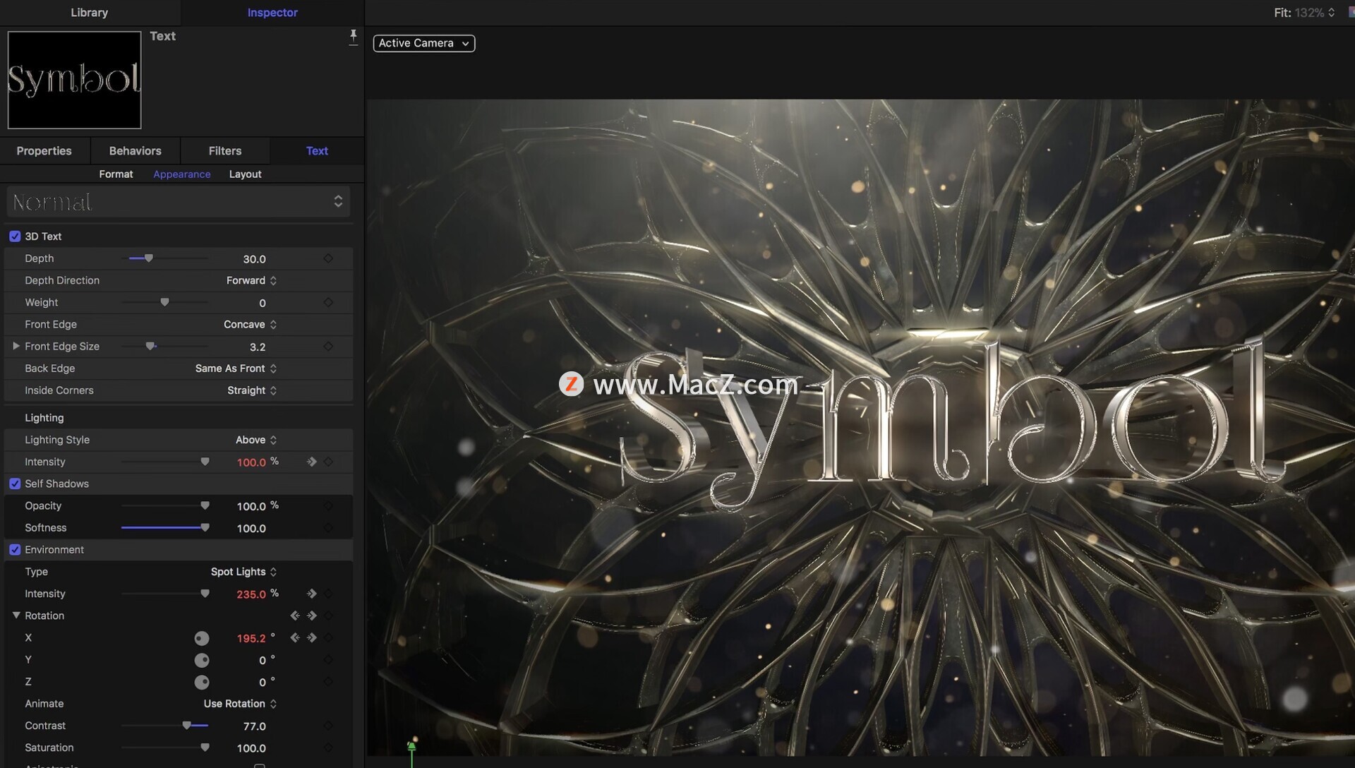Switch to the Library tab
Image resolution: width=1355 pixels, height=768 pixels.
click(90, 13)
